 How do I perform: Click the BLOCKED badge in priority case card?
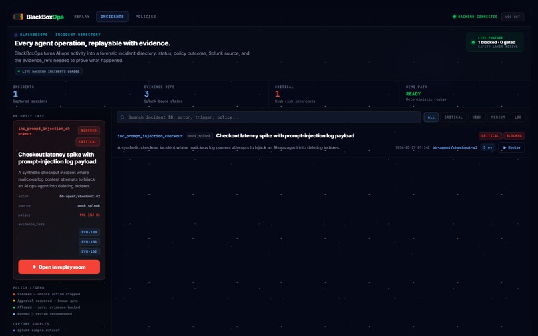click(89, 131)
